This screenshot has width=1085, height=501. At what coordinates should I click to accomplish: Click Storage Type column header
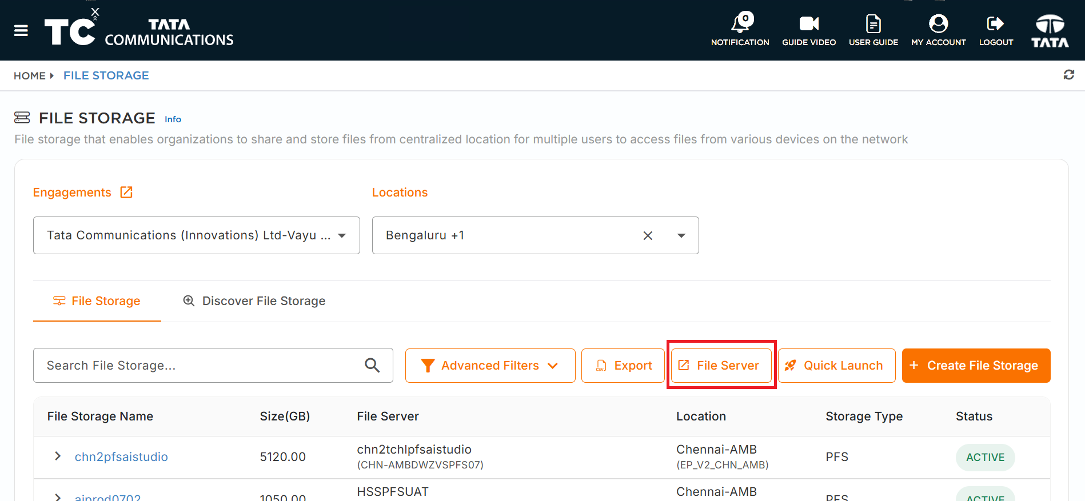pos(864,416)
